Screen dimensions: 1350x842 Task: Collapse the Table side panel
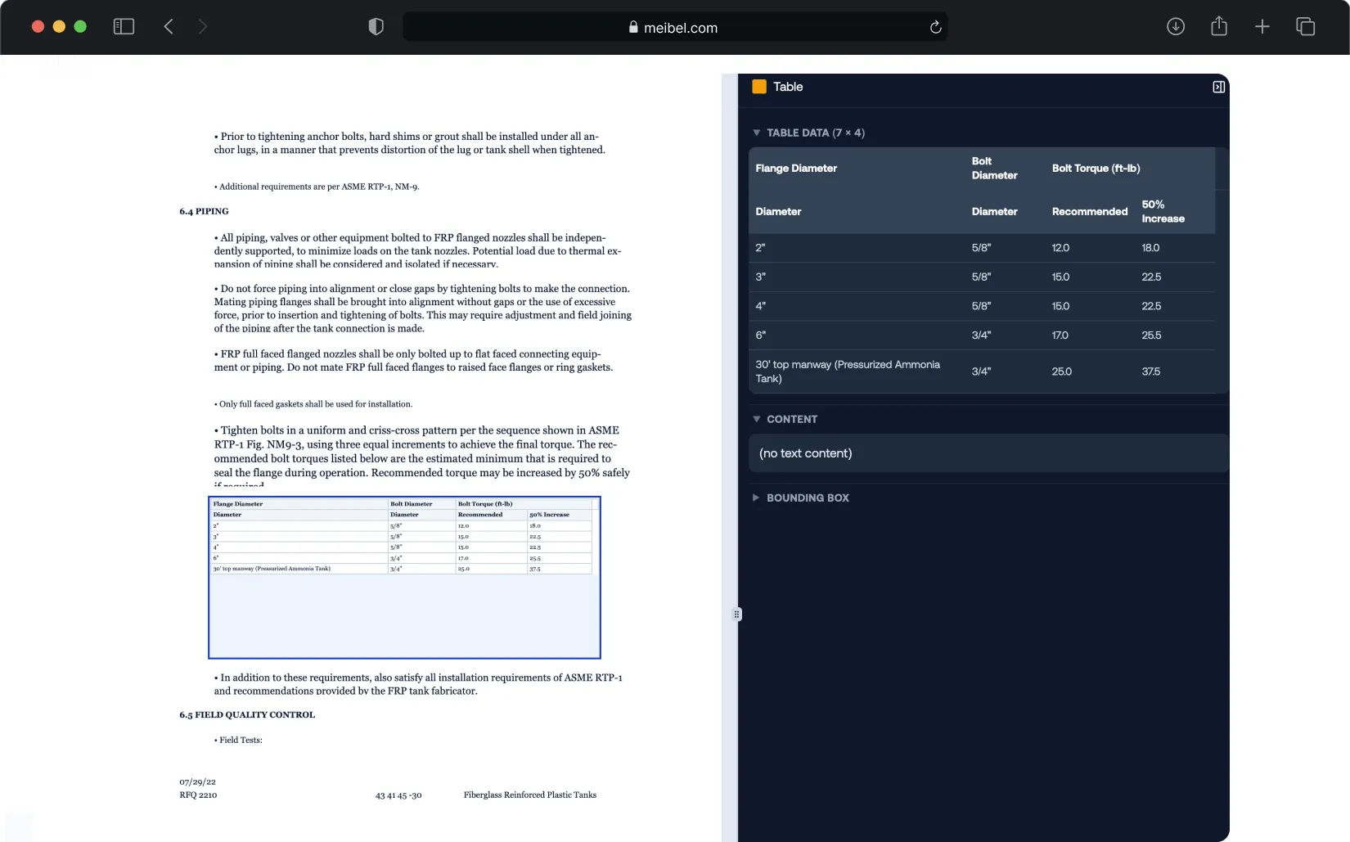[x=1218, y=87]
